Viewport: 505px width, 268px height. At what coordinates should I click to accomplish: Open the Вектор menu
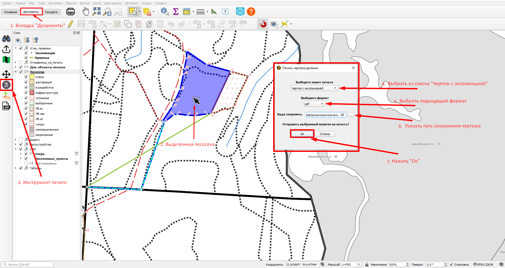(85, 3)
